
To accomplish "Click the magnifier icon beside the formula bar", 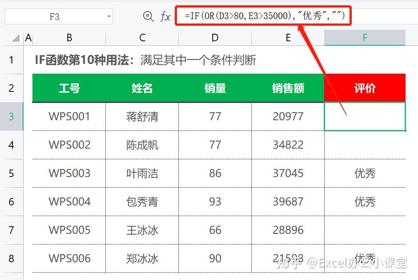I will coord(148,16).
